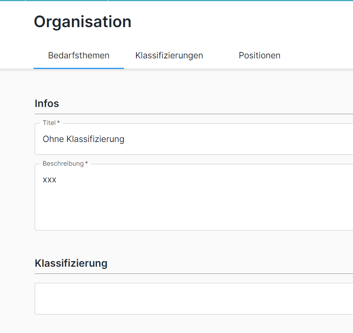Image resolution: width=353 pixels, height=333 pixels.
Task: Click empty space below 'xxx' in Beschreibung
Action: click(x=151, y=211)
